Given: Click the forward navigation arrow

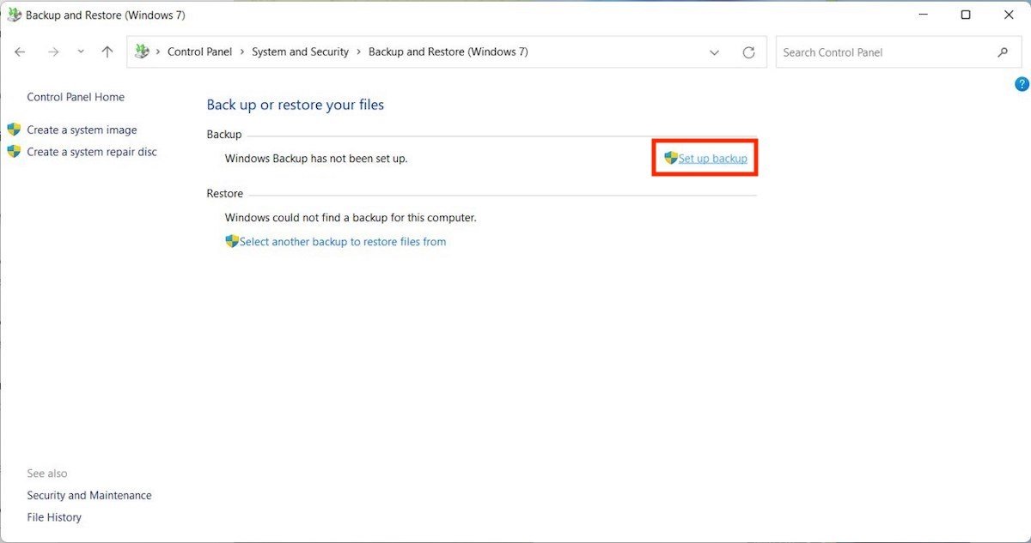Looking at the screenshot, I should [x=53, y=52].
